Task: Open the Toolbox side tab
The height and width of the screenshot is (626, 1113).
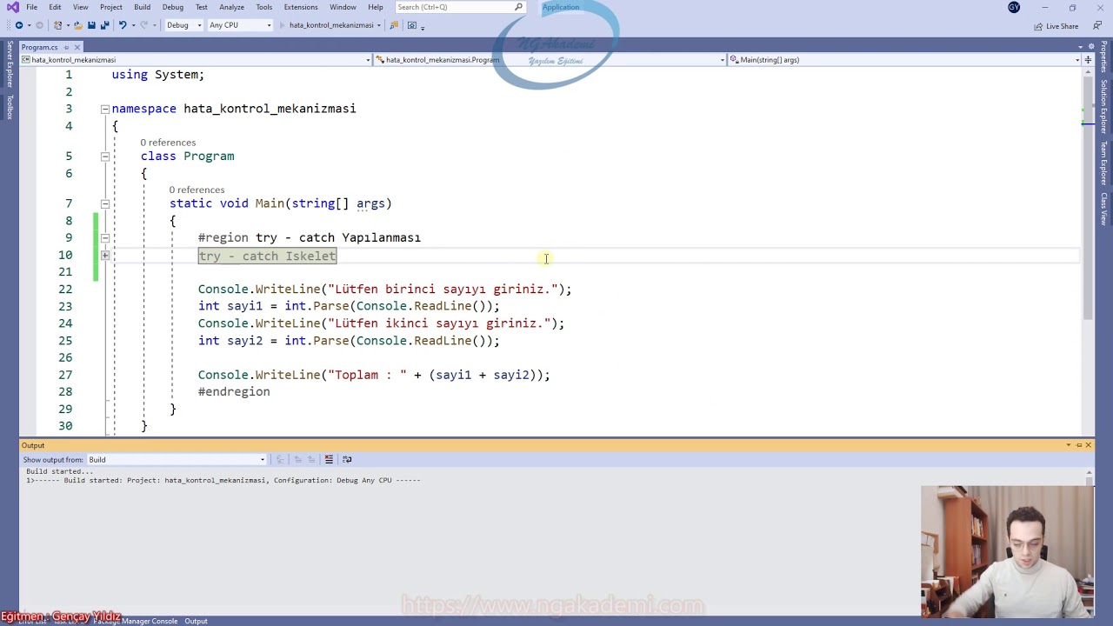Action: tap(10, 106)
